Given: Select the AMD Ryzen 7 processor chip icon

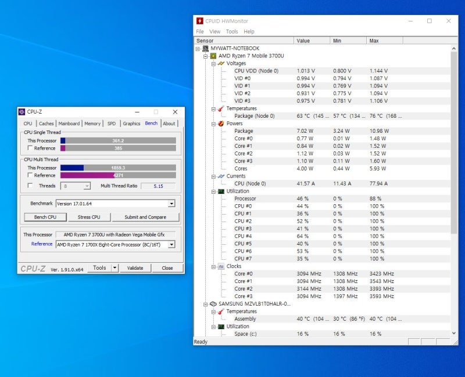Looking at the screenshot, I should pyautogui.click(x=214, y=56).
